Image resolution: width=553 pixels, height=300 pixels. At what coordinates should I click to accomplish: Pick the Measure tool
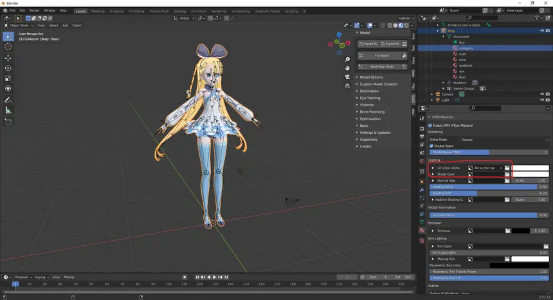pyautogui.click(x=8, y=111)
